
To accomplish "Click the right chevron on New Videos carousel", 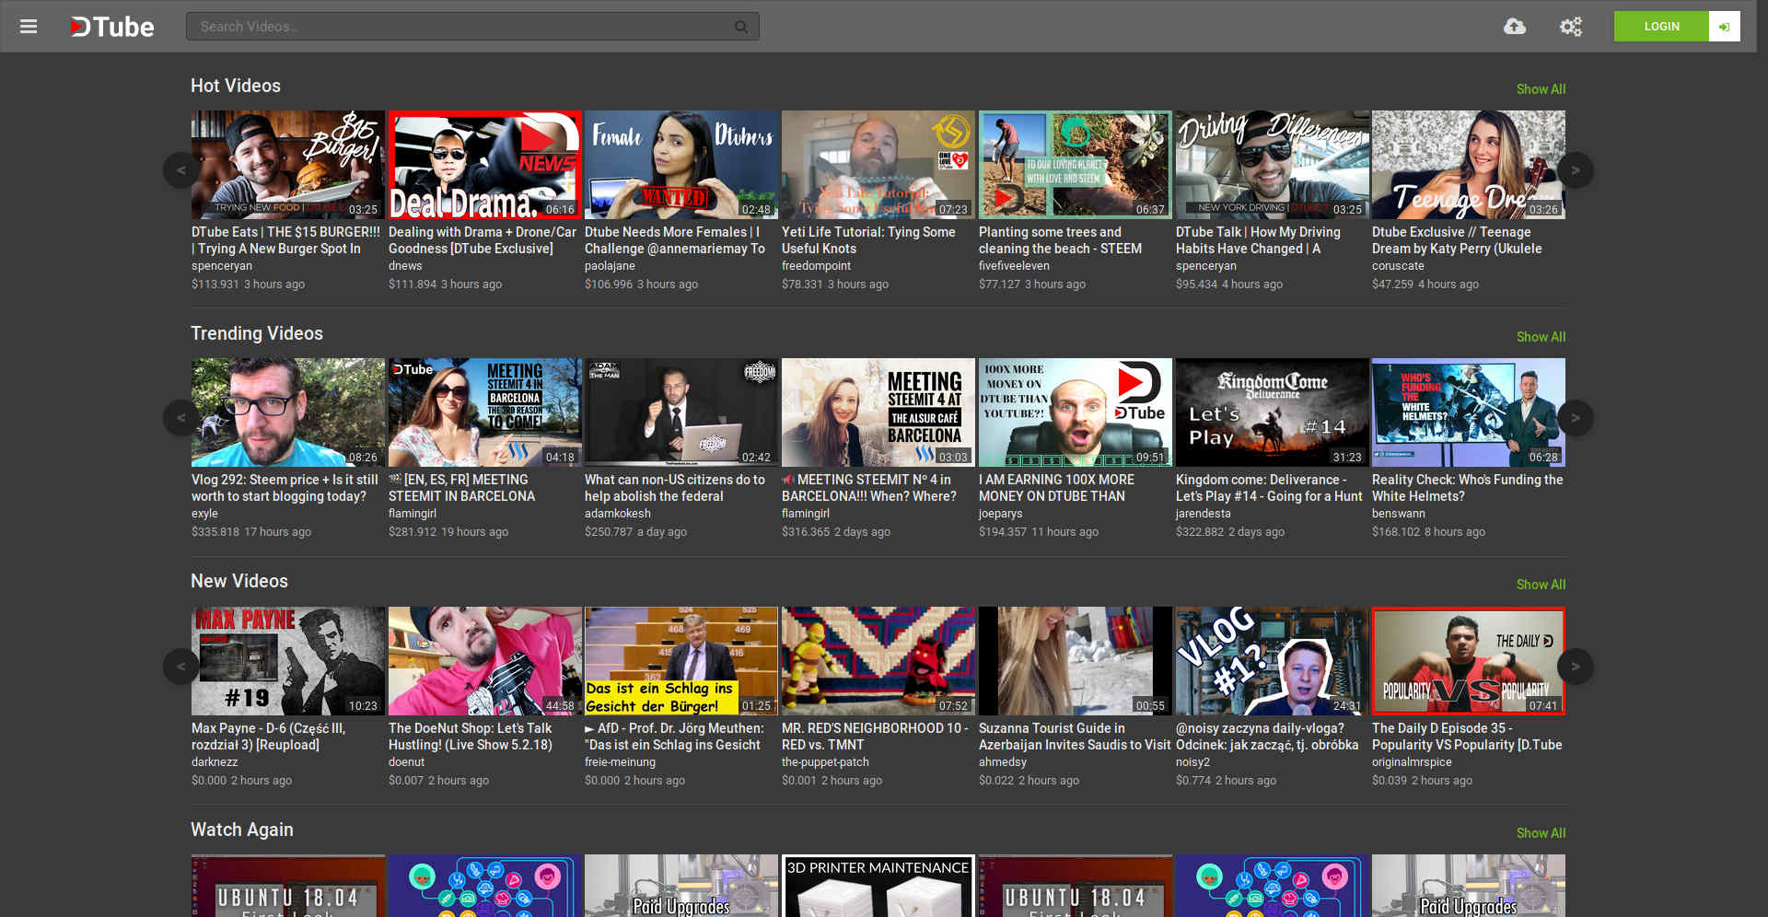I will click(x=1576, y=667).
